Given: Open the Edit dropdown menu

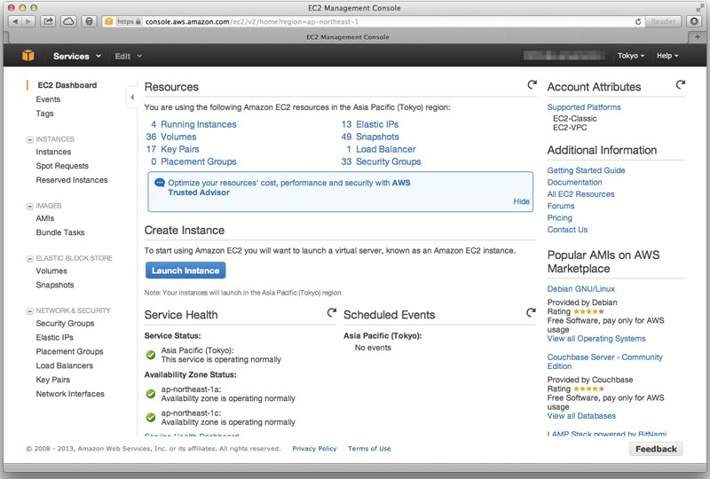Looking at the screenshot, I should pyautogui.click(x=128, y=56).
